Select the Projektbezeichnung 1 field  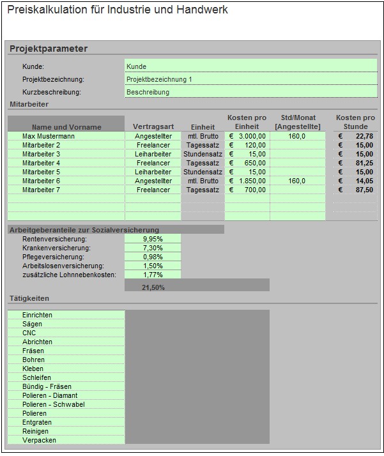tap(250, 79)
